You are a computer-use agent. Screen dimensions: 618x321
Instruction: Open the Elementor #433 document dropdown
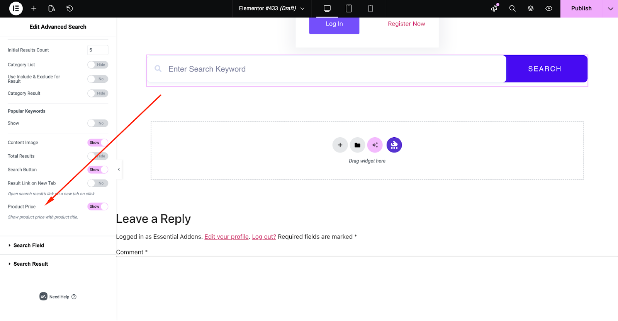pos(272,9)
